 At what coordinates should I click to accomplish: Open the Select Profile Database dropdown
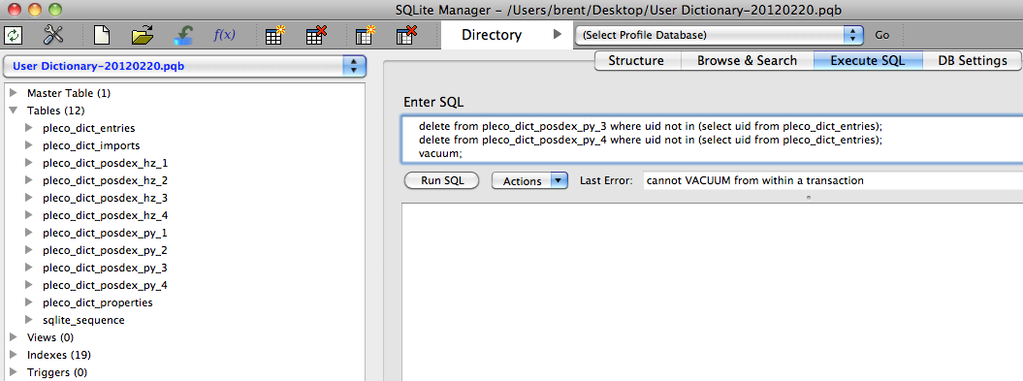[x=719, y=35]
